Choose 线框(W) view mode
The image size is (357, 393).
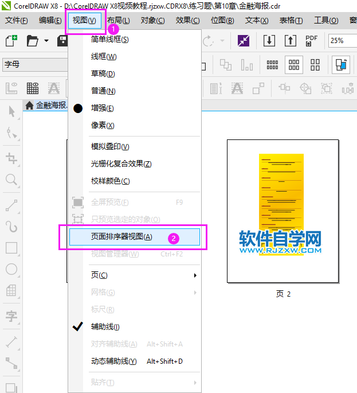coord(135,57)
